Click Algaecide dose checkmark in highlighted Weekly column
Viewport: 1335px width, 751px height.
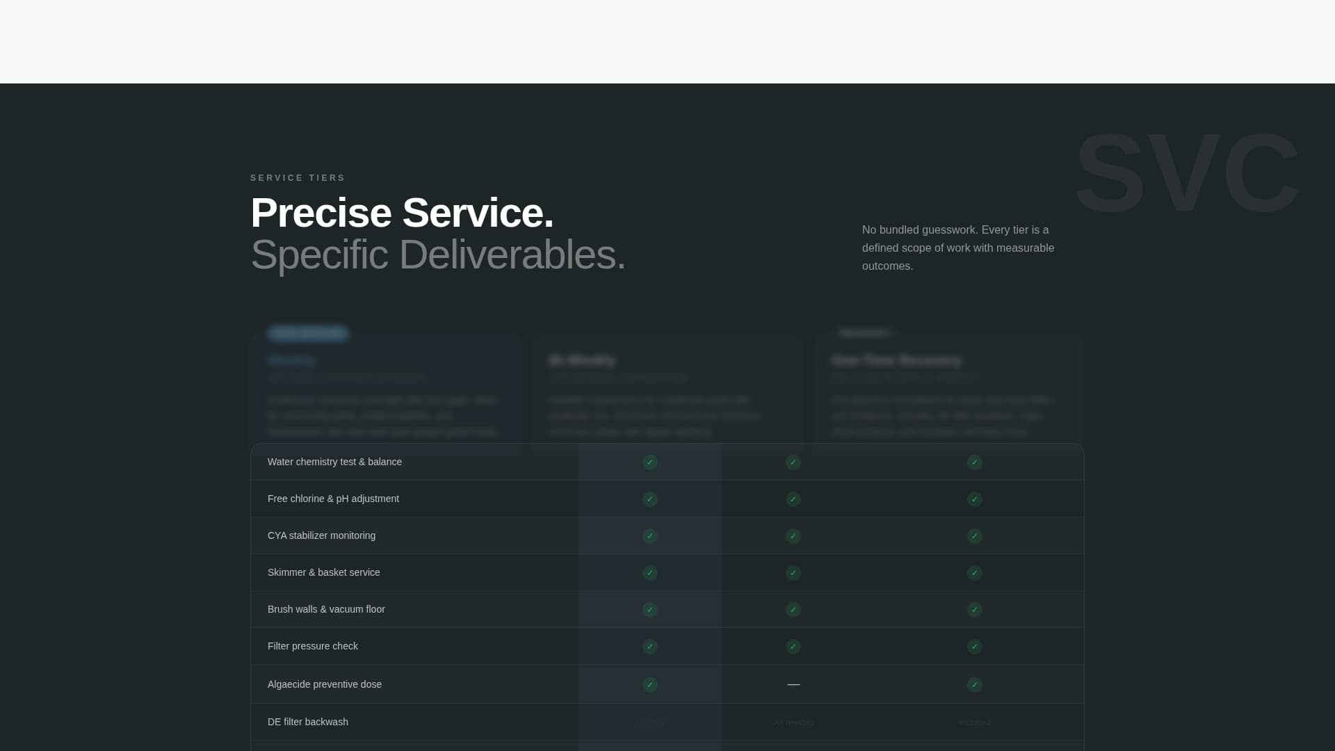click(x=650, y=685)
